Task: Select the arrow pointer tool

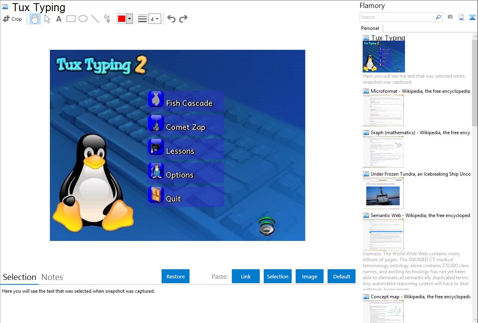Action: coord(47,19)
